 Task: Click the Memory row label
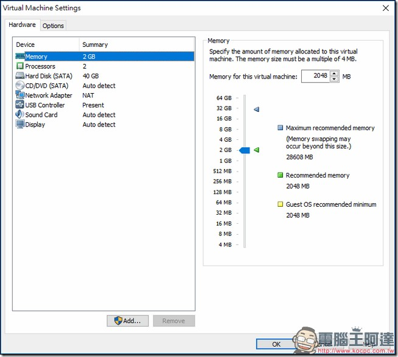coord(37,57)
